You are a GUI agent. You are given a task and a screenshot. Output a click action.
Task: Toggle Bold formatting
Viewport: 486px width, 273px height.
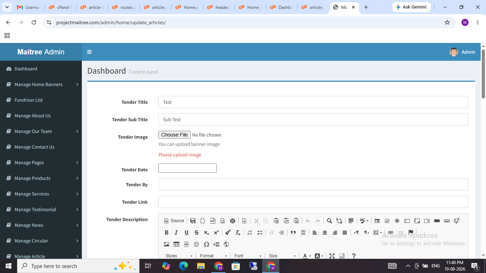(x=167, y=232)
